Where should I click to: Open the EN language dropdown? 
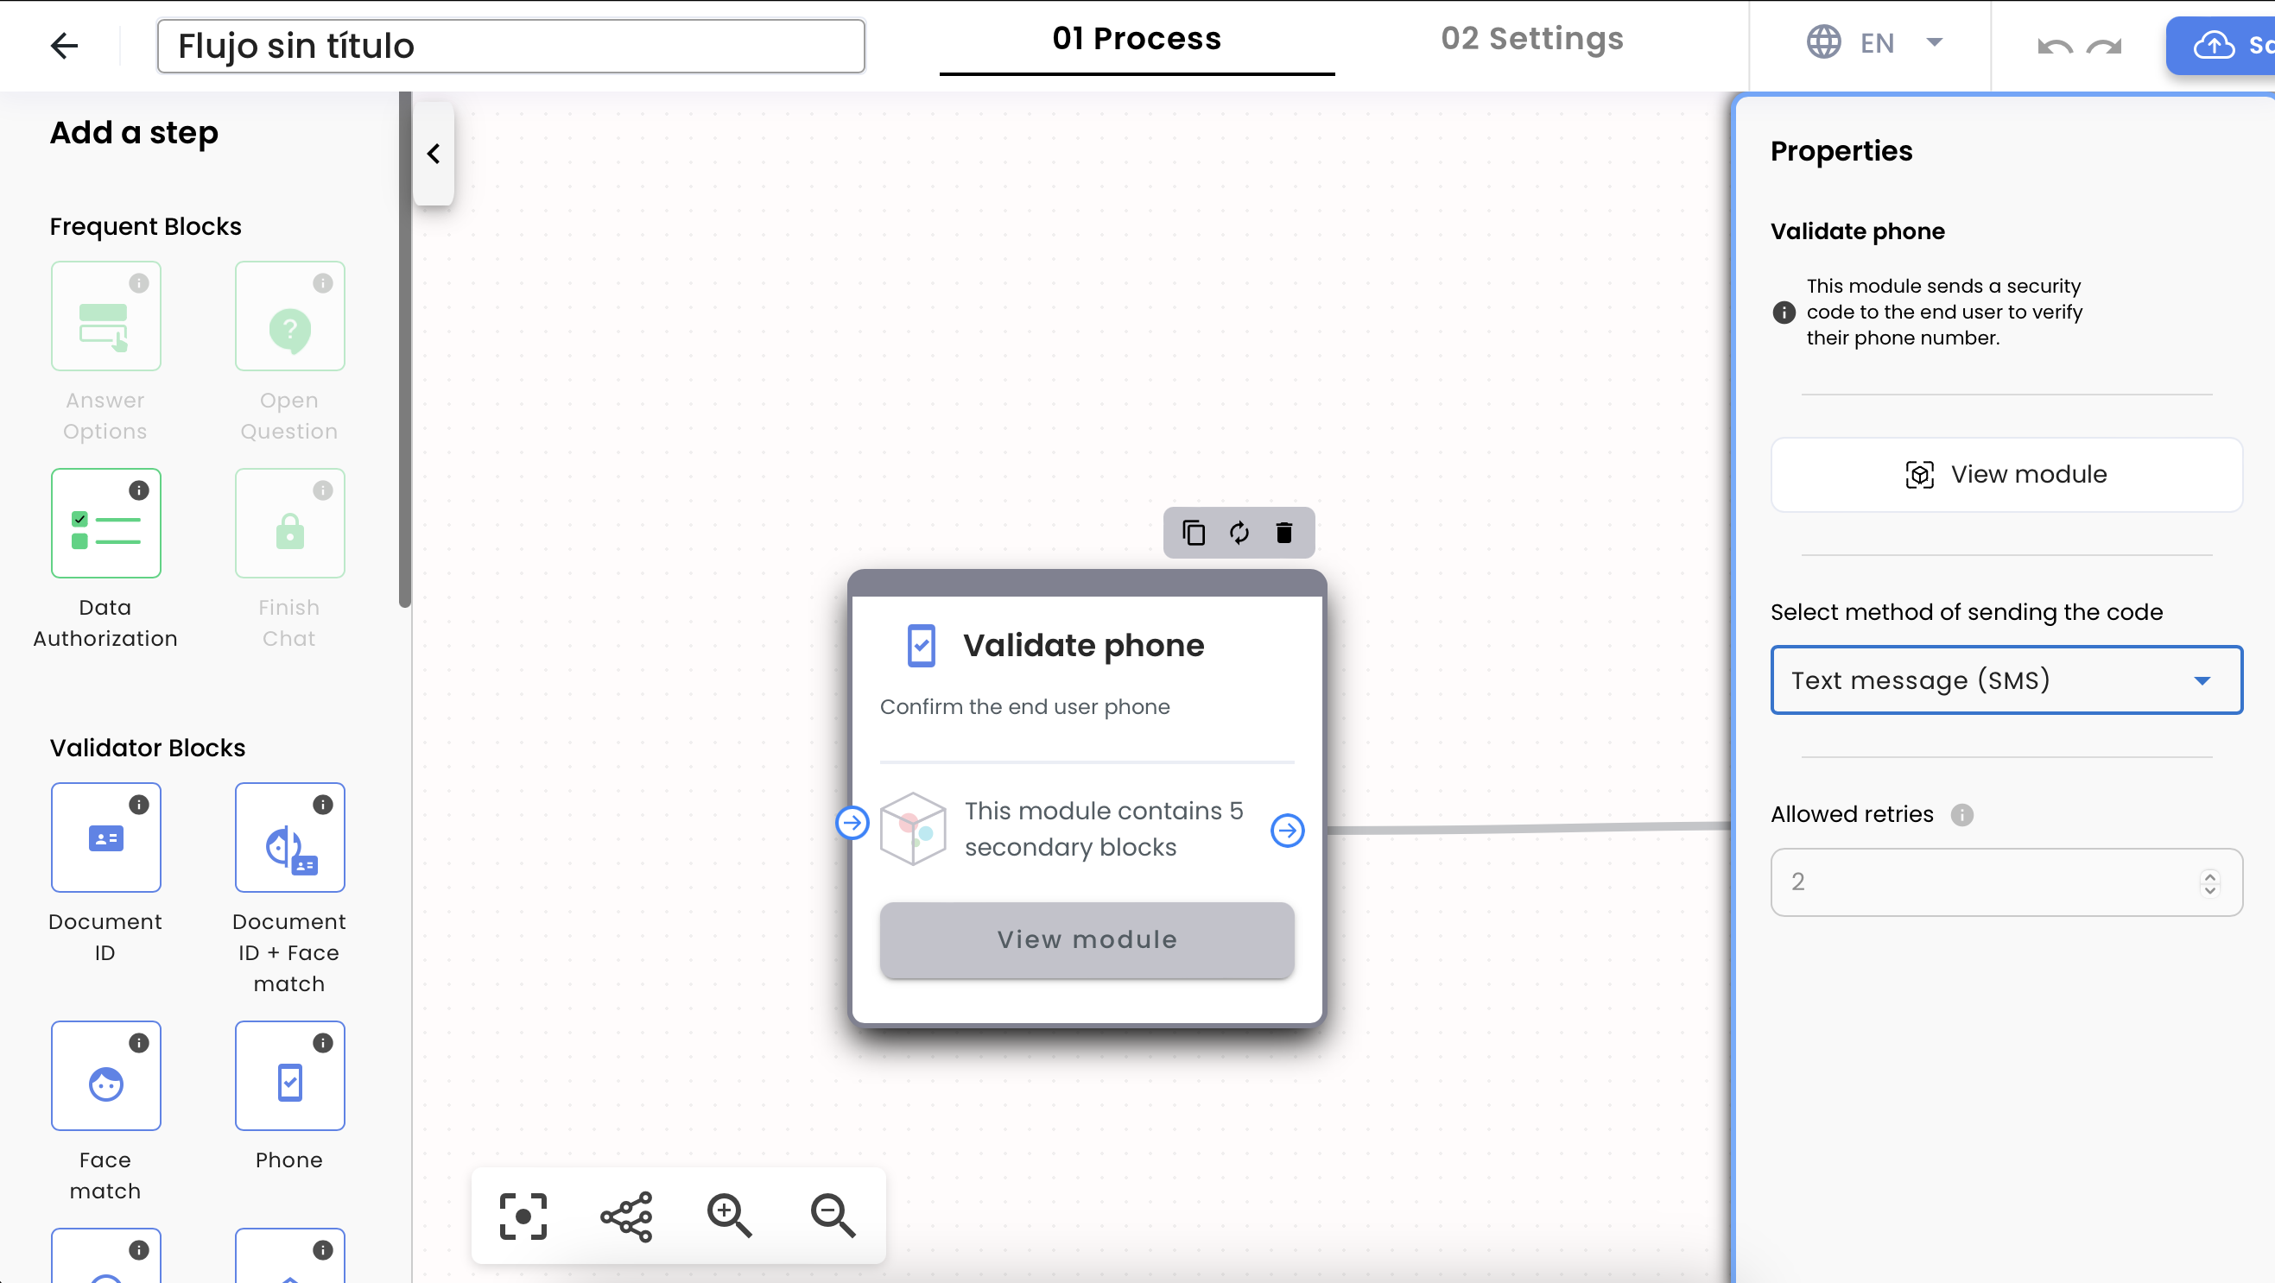click(1875, 42)
